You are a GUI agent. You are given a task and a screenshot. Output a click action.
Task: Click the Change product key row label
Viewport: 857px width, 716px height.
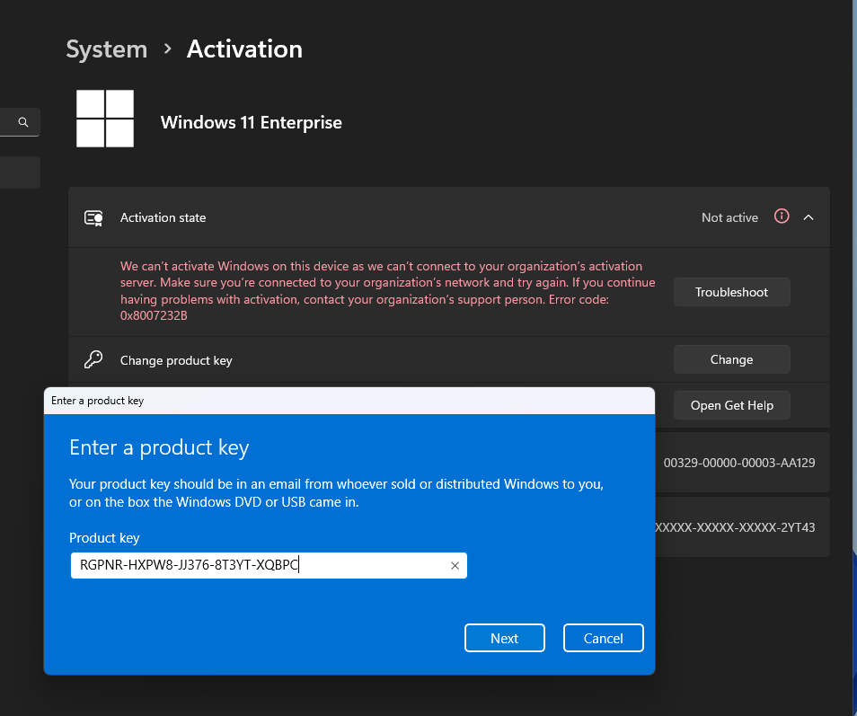[x=176, y=361]
